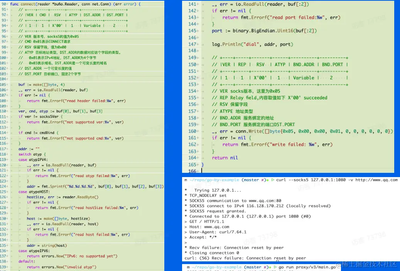Click the 'BND.ADDR 服务绑定的地址' comment
The image size is (400, 271).
[243, 118]
